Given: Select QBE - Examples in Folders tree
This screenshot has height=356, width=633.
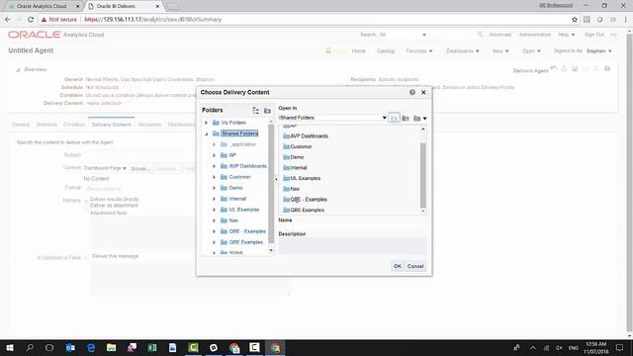Looking at the screenshot, I should click(247, 231).
